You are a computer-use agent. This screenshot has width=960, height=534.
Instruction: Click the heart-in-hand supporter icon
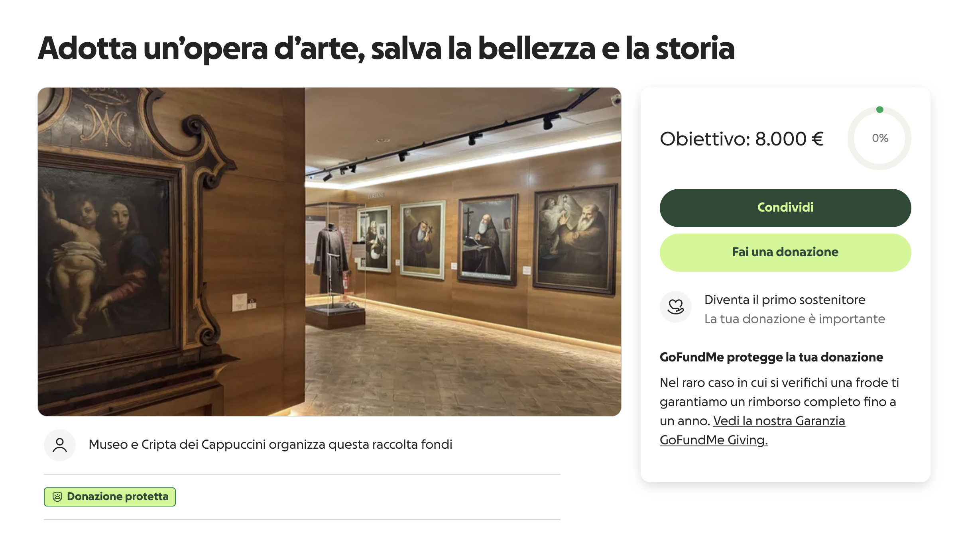click(x=675, y=307)
